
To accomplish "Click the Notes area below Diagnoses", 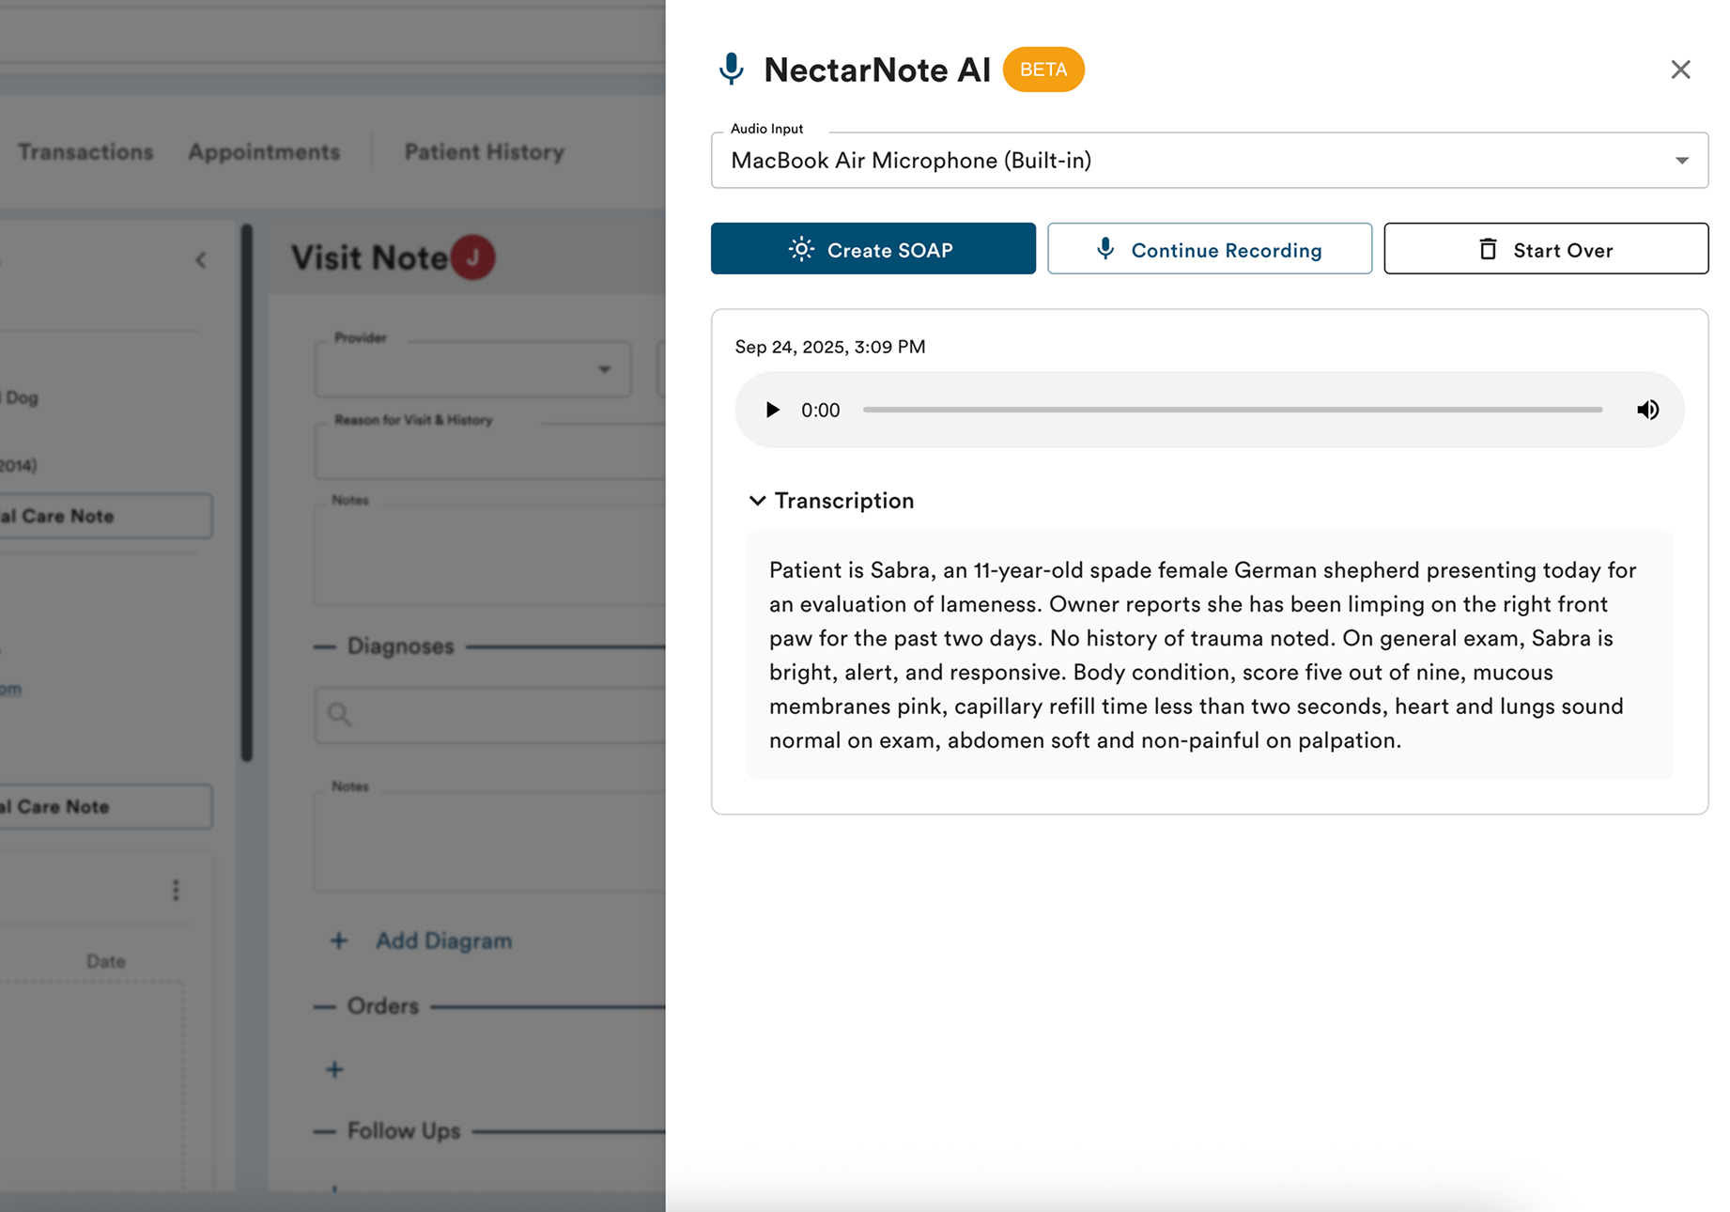I will click(x=490, y=841).
